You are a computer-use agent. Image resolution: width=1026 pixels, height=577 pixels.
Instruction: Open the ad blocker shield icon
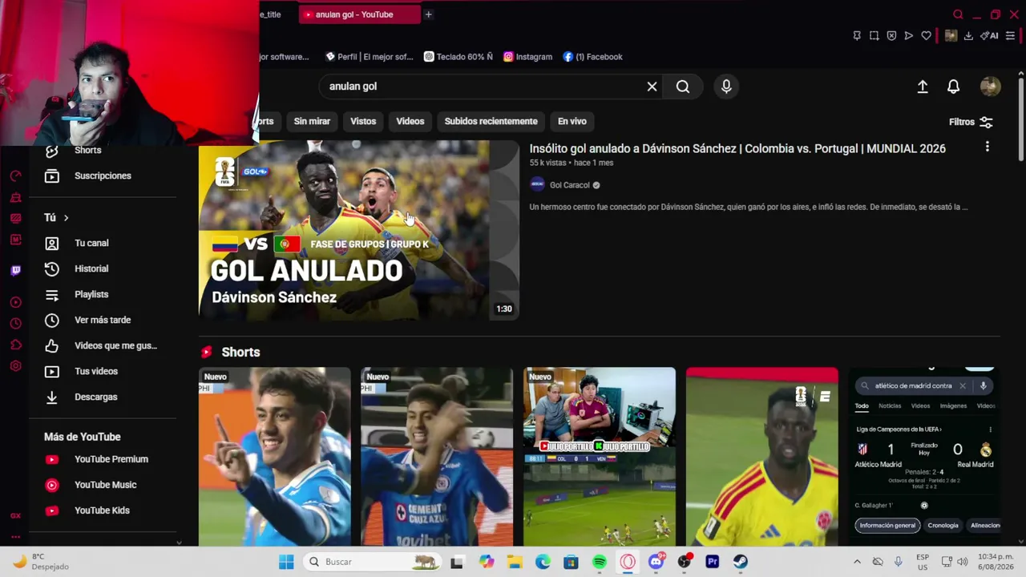(891, 35)
